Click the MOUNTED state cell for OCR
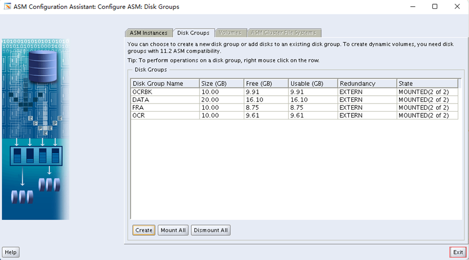This screenshot has height=260, width=469. 427,115
